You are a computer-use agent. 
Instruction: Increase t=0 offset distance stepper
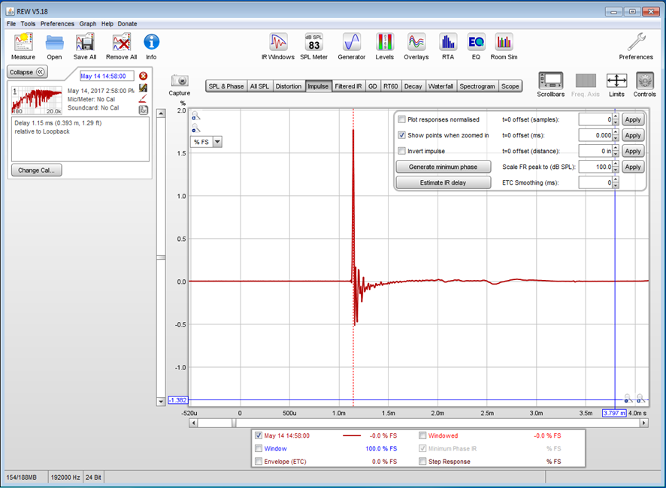(x=616, y=148)
